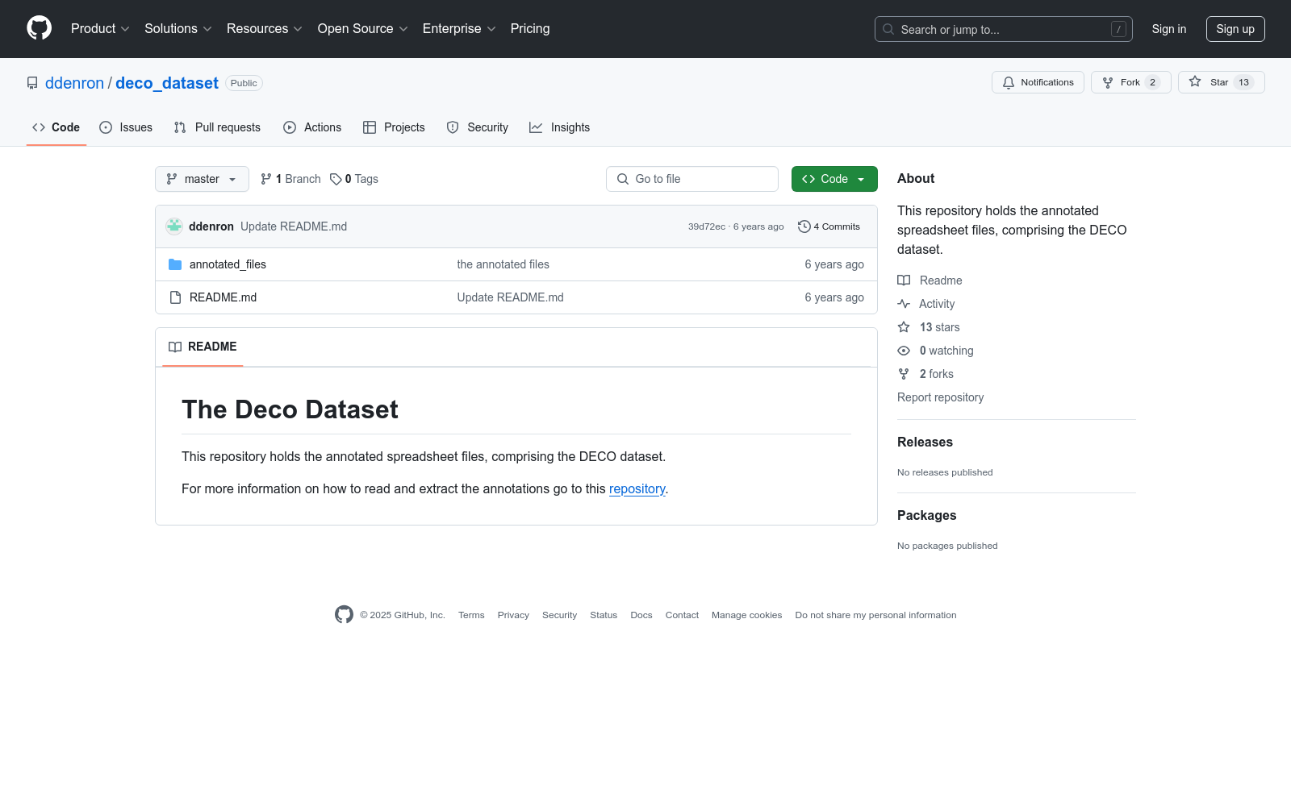View the 4 Commits history
The image size is (1291, 806).
(x=829, y=226)
